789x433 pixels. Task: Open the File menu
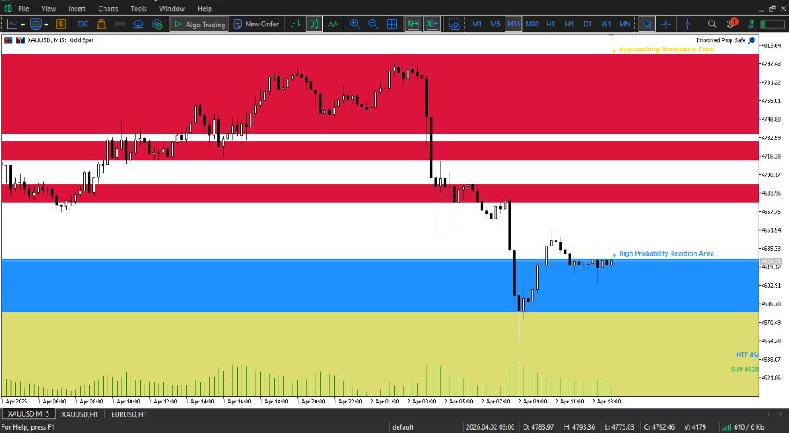coord(23,8)
